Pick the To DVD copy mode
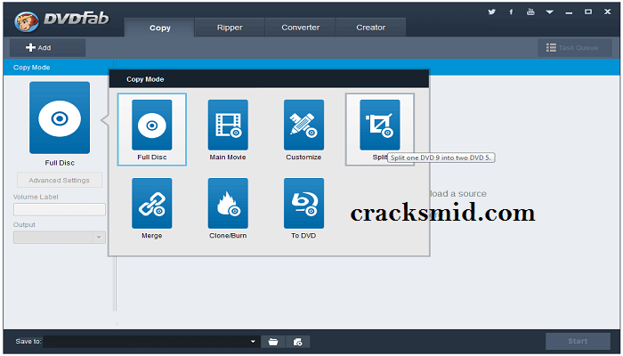Screen dimensions: 623x356 coord(303,204)
